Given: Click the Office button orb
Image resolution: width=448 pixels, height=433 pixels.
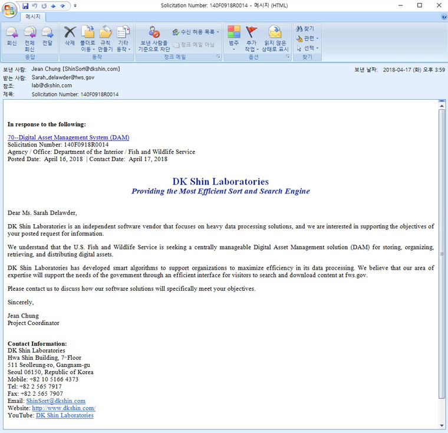Looking at the screenshot, I should tap(10, 10).
